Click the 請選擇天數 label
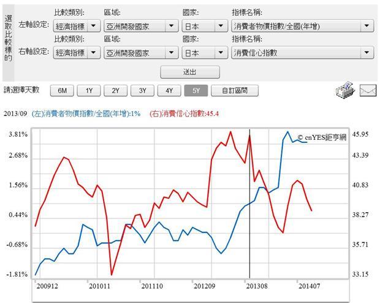 [x=21, y=90]
